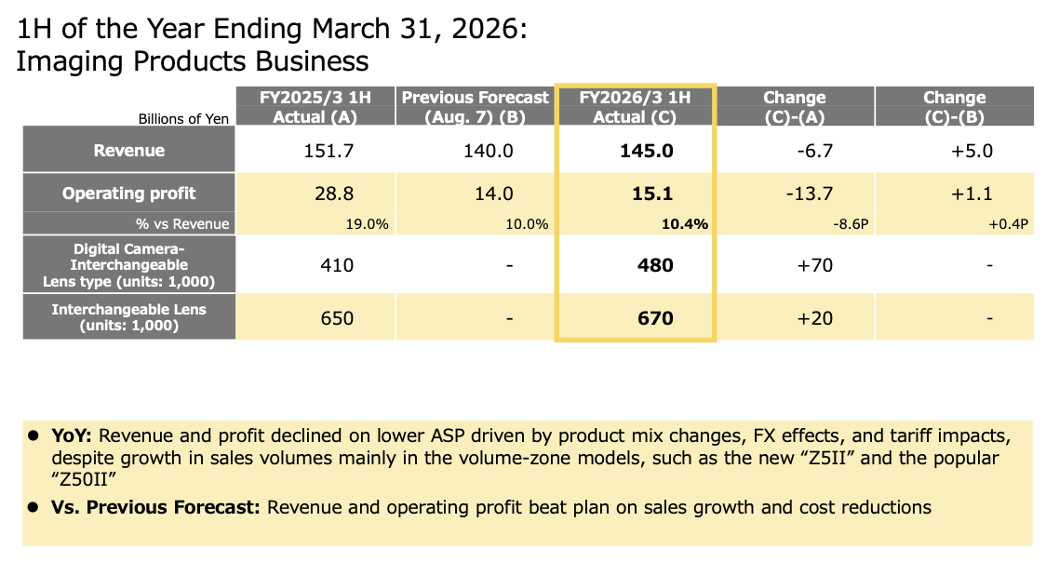1046x562 pixels.
Task: Select the 'Change (C)-(B)' column header
Action: (x=954, y=107)
